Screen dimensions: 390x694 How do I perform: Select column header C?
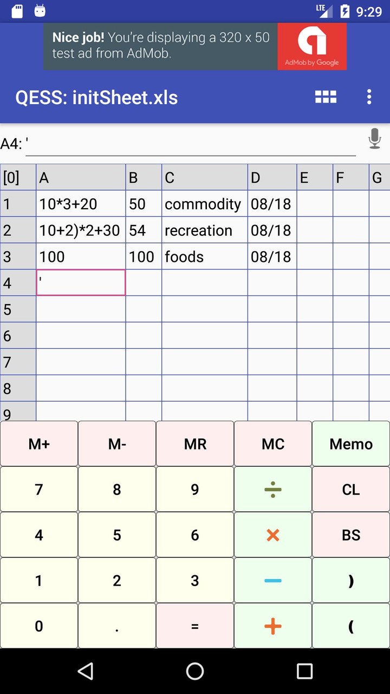pyautogui.click(x=204, y=177)
